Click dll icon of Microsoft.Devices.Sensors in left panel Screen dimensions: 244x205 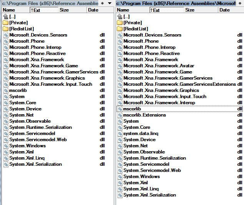coord(6,35)
